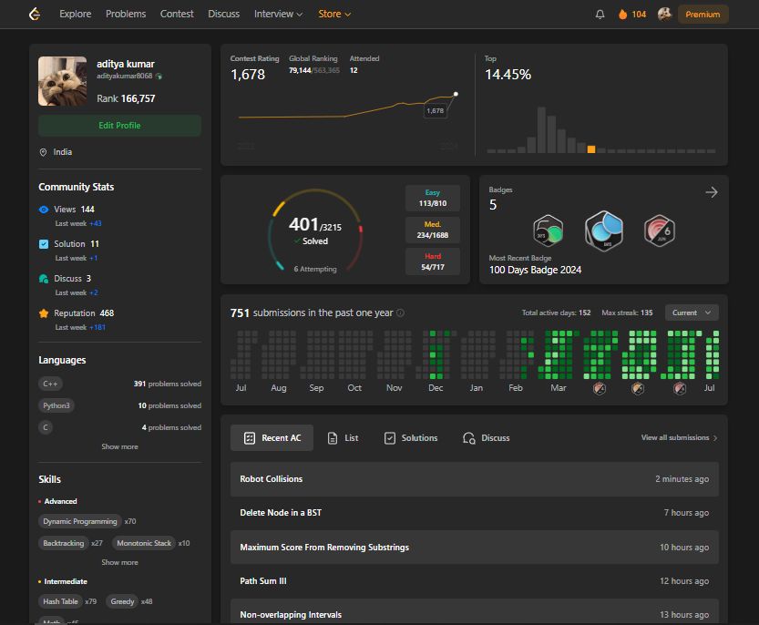Click the Reputation star icon
Image resolution: width=759 pixels, height=625 pixels.
coord(44,313)
